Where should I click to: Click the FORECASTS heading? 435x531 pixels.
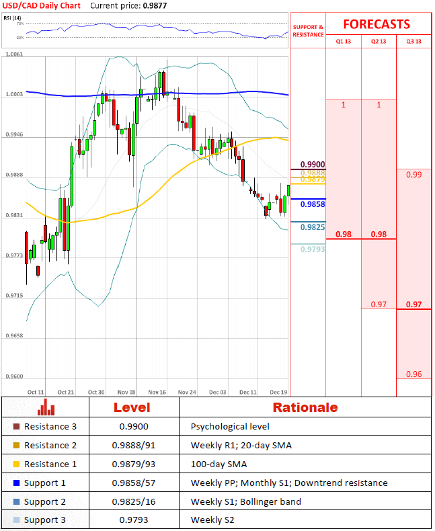[377, 24]
